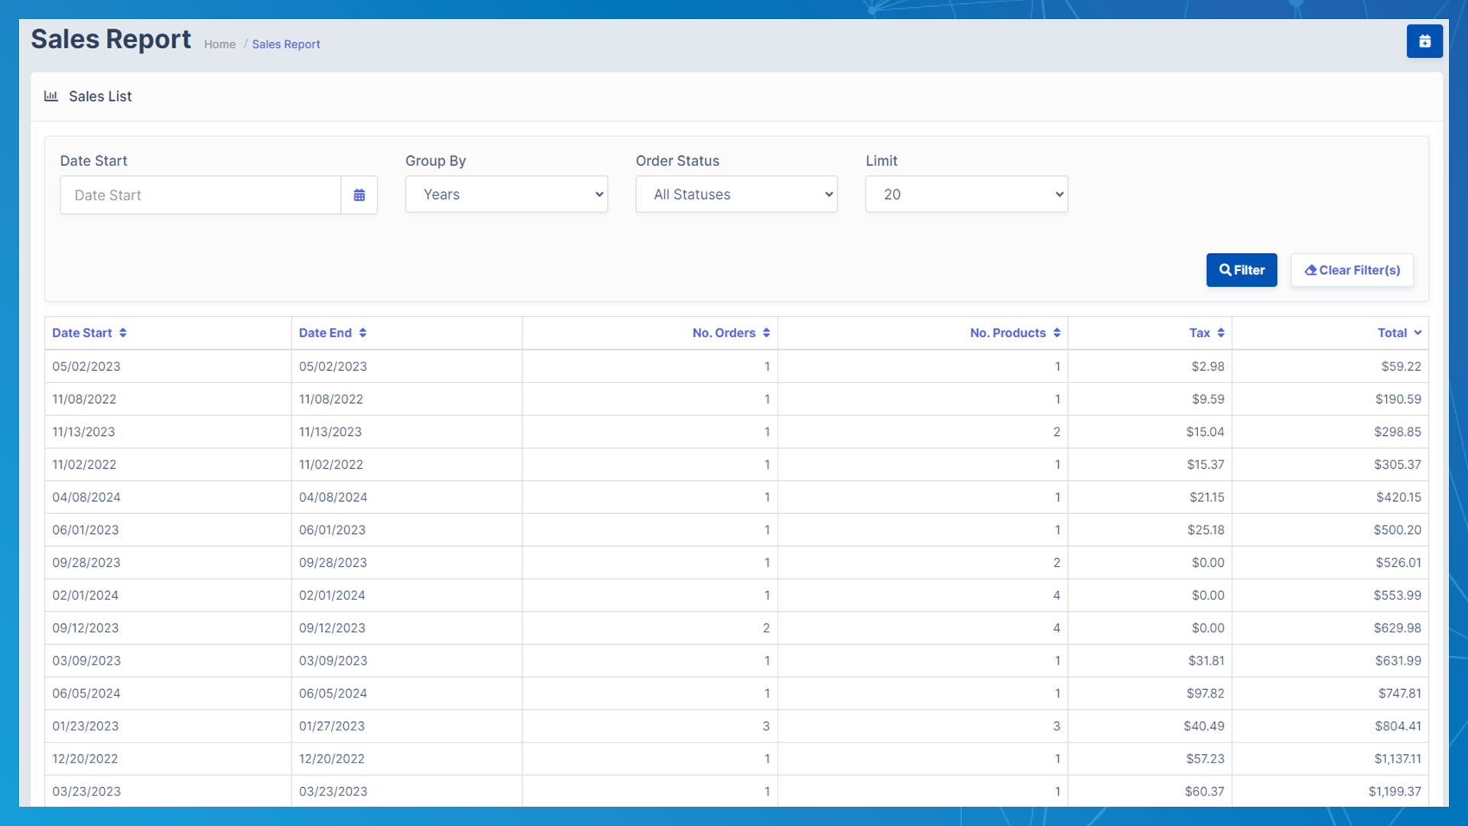Click the No. Products header label
The height and width of the screenshot is (826, 1468).
click(x=1008, y=333)
